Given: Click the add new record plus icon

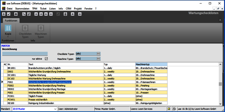Looking at the screenshot, I should coord(4,14).
